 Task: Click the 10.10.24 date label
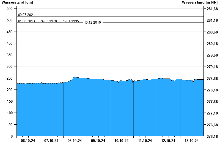coord(122,141)
